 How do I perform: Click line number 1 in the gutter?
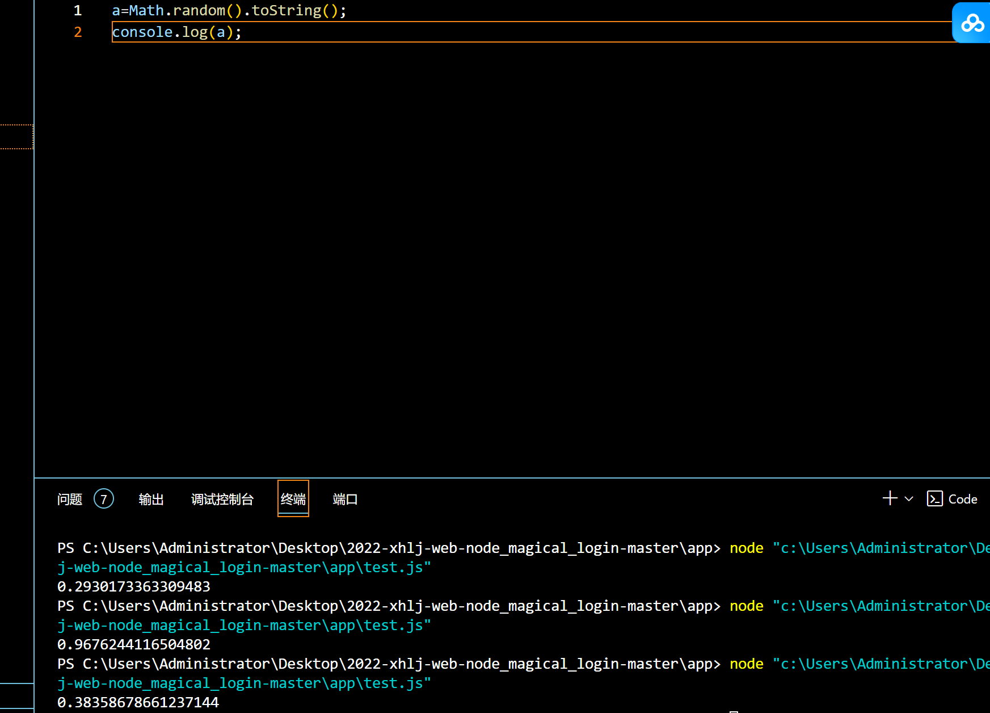point(78,11)
